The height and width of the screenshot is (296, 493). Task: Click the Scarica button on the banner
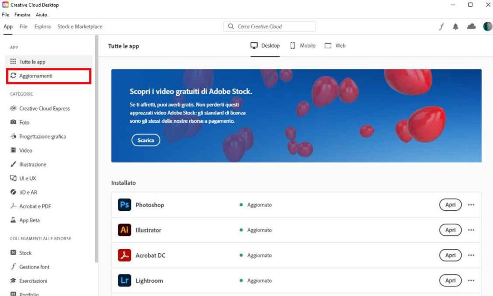tap(146, 140)
